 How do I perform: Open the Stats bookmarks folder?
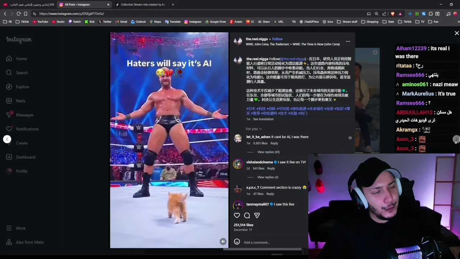388,22
